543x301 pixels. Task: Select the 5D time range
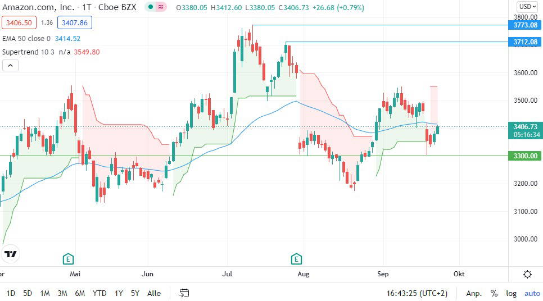pos(28,293)
